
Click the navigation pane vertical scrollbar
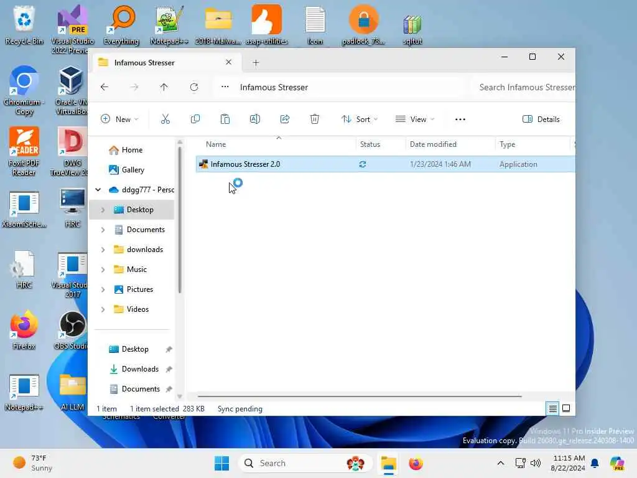coord(180,220)
